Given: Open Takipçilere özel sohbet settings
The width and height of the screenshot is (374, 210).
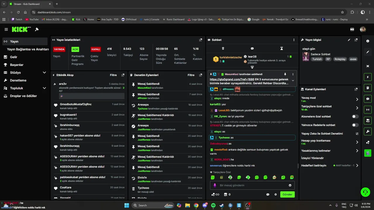Looking at the screenshot, I should coord(330,108).
